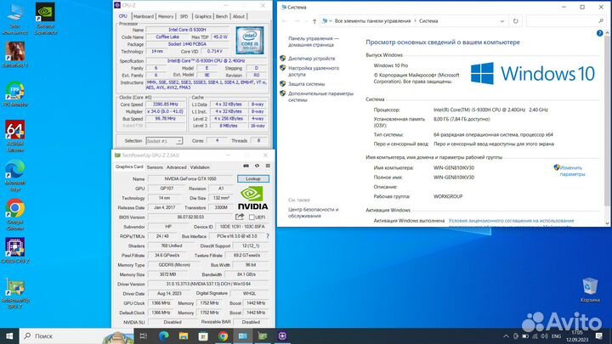Click the Lookup button in GPU-Z
The height and width of the screenshot is (344, 612).
tap(253, 178)
